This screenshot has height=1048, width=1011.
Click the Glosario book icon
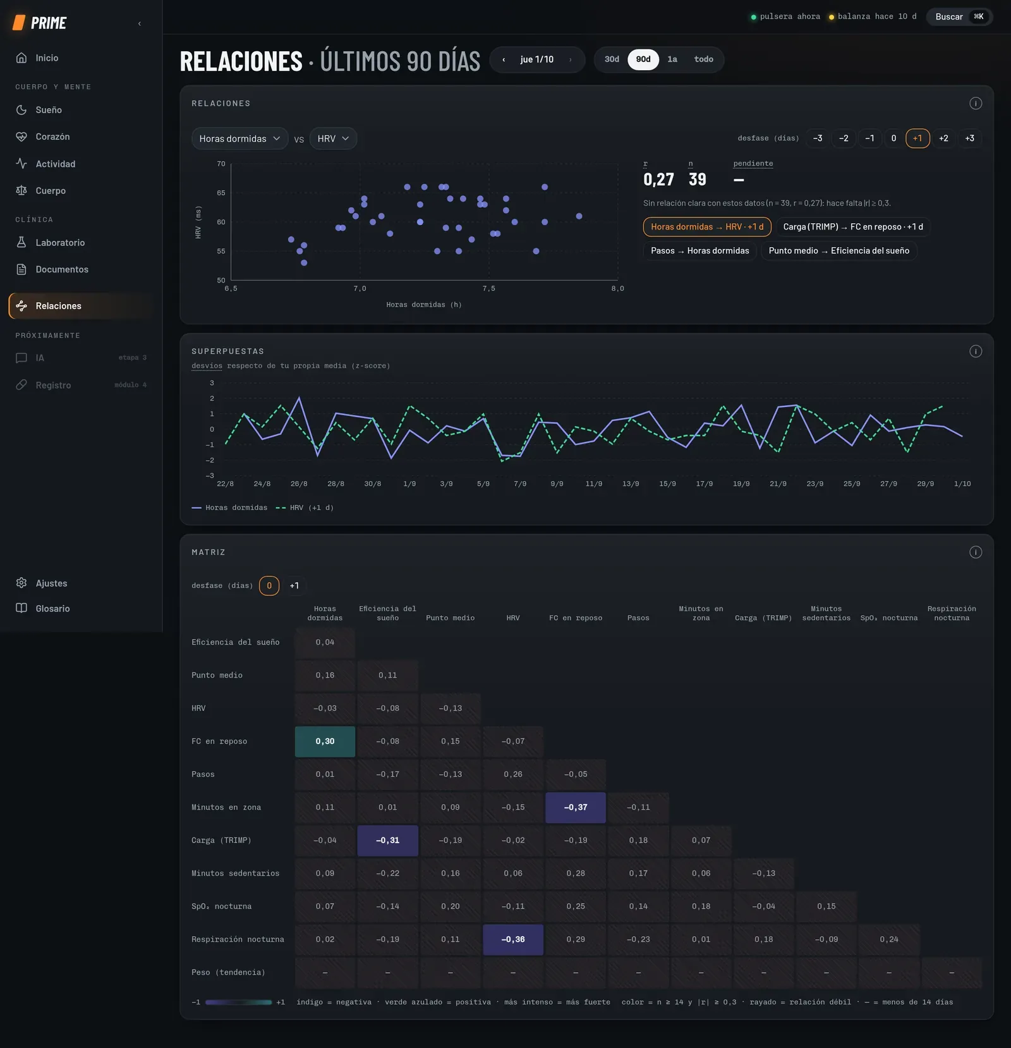(x=21, y=608)
